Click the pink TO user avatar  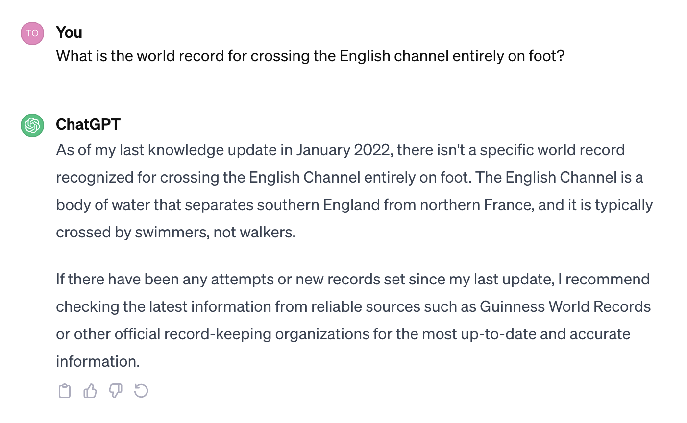click(32, 33)
